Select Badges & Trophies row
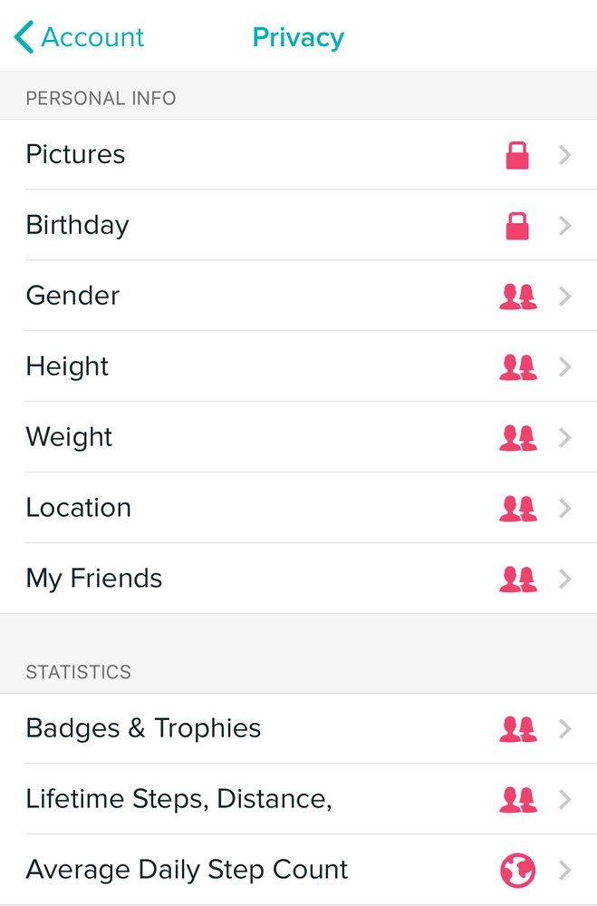This screenshot has height=906, width=597. point(143,729)
